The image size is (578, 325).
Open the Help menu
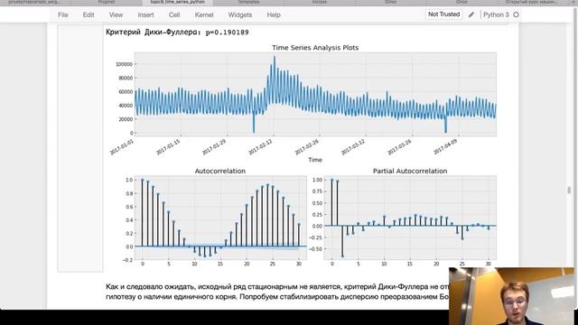pos(274,14)
